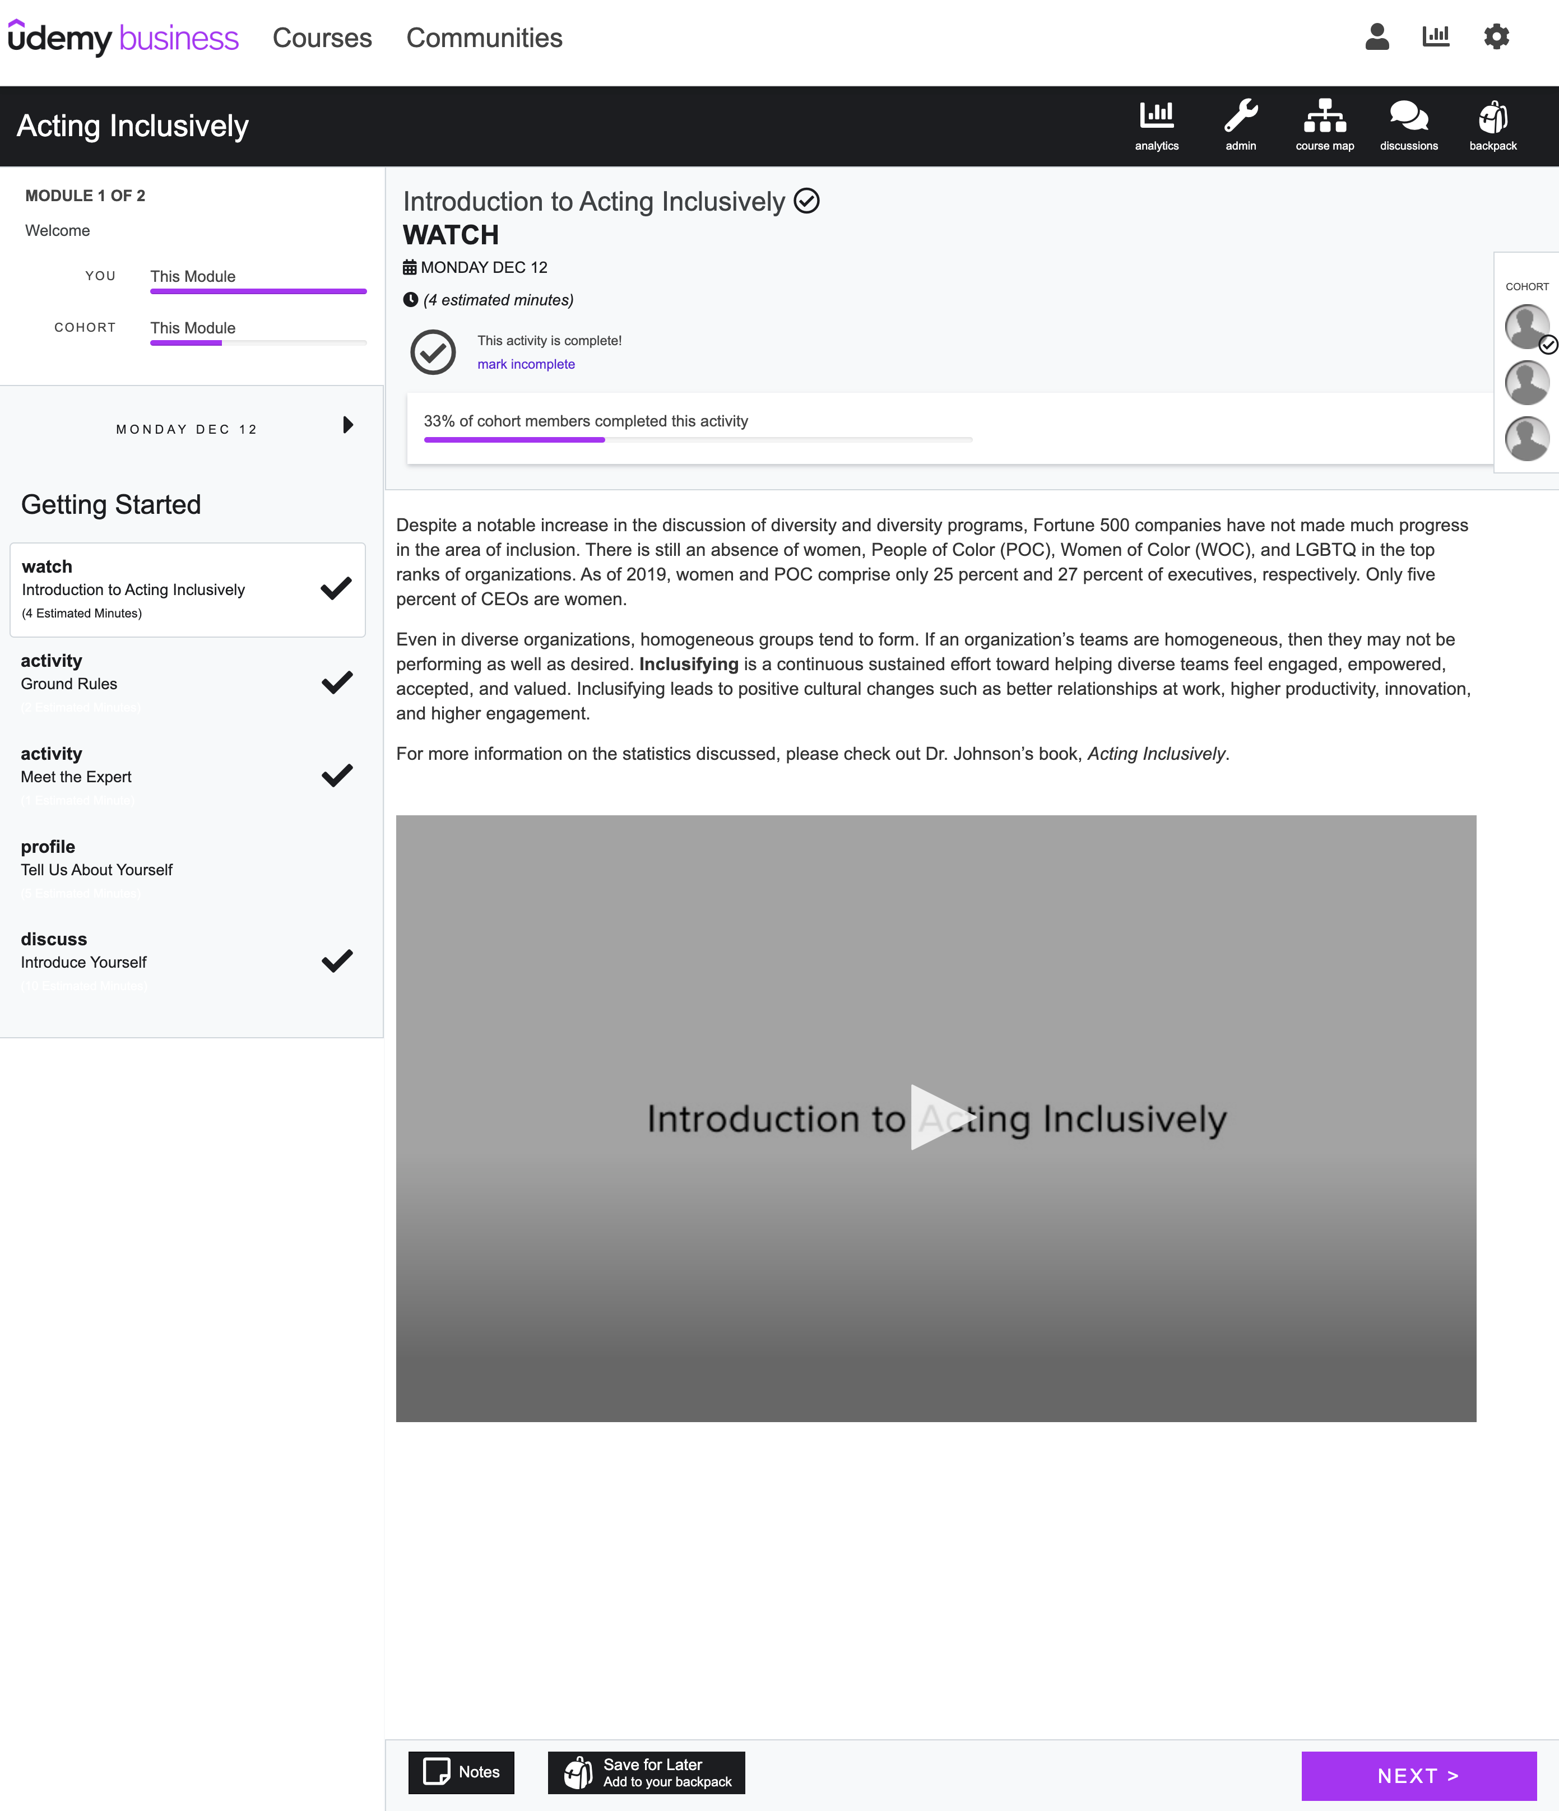This screenshot has width=1559, height=1811.
Task: Select the Communities menu item
Action: pos(484,37)
